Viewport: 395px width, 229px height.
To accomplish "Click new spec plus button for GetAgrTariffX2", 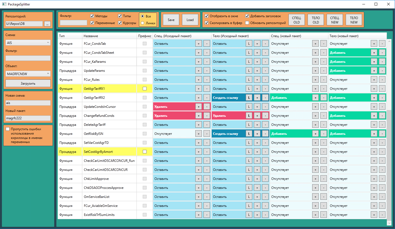I will (x=315, y=98).
